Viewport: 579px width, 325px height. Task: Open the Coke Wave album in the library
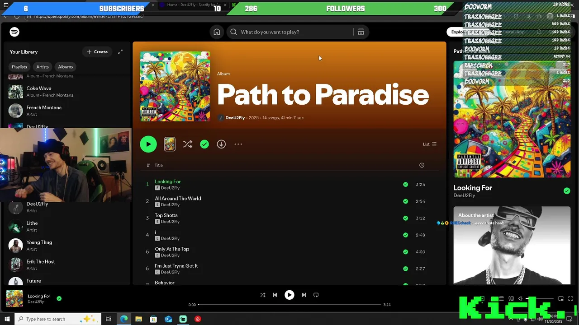coord(68,92)
